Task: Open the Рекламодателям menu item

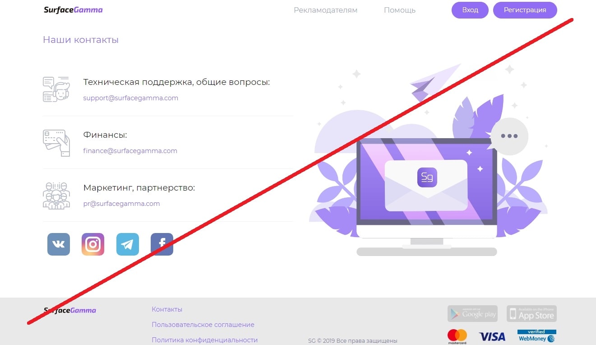Action: pyautogui.click(x=325, y=10)
